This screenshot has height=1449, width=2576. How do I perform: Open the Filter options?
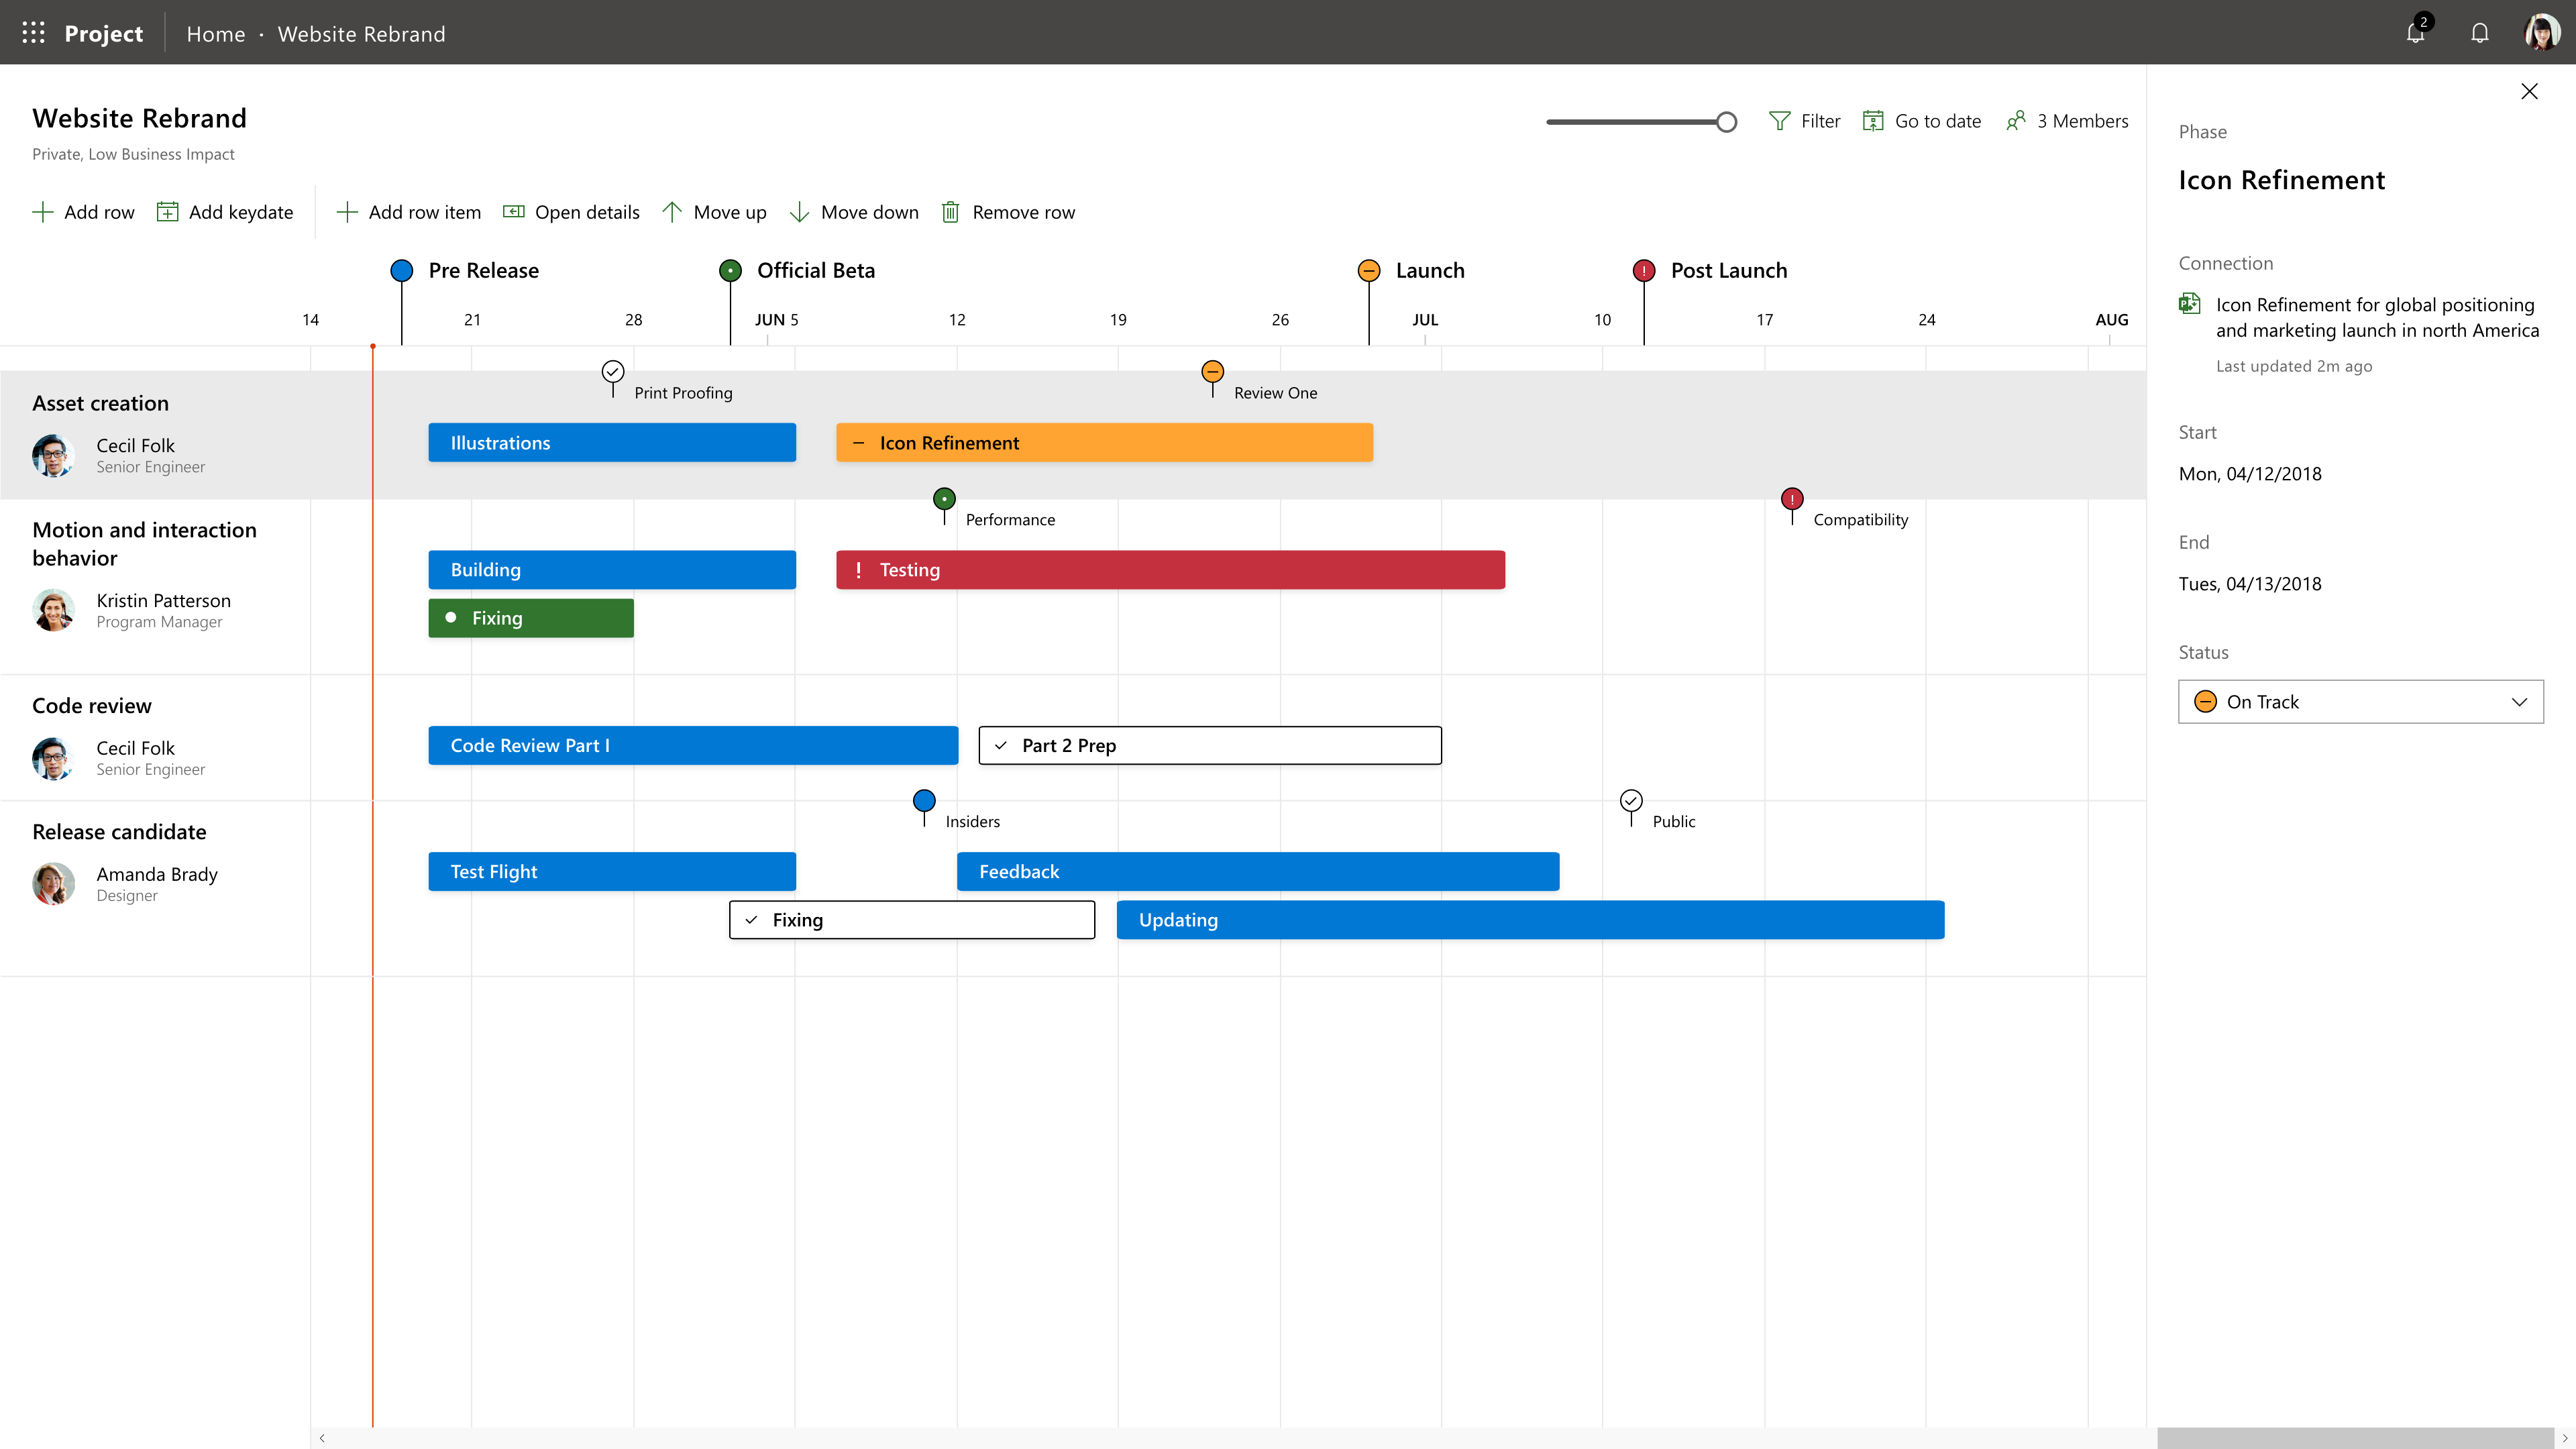(x=1781, y=120)
